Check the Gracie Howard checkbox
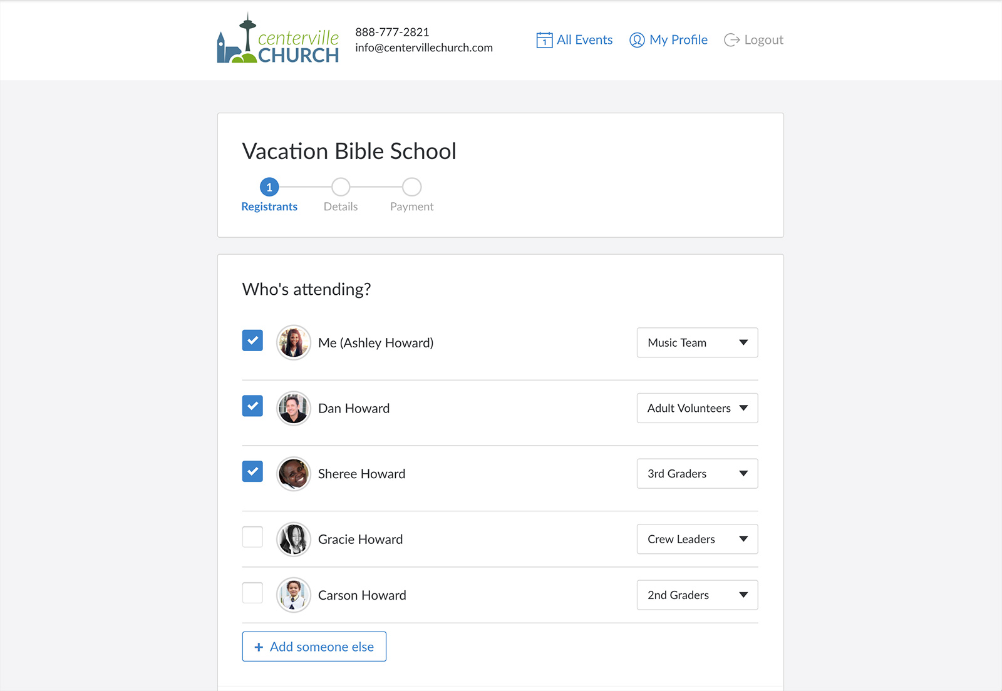This screenshot has width=1002, height=691. point(252,537)
